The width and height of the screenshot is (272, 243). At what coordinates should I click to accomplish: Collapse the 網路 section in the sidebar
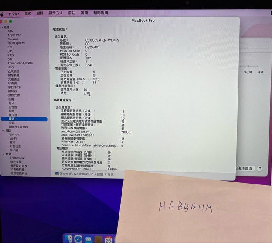click(2, 131)
